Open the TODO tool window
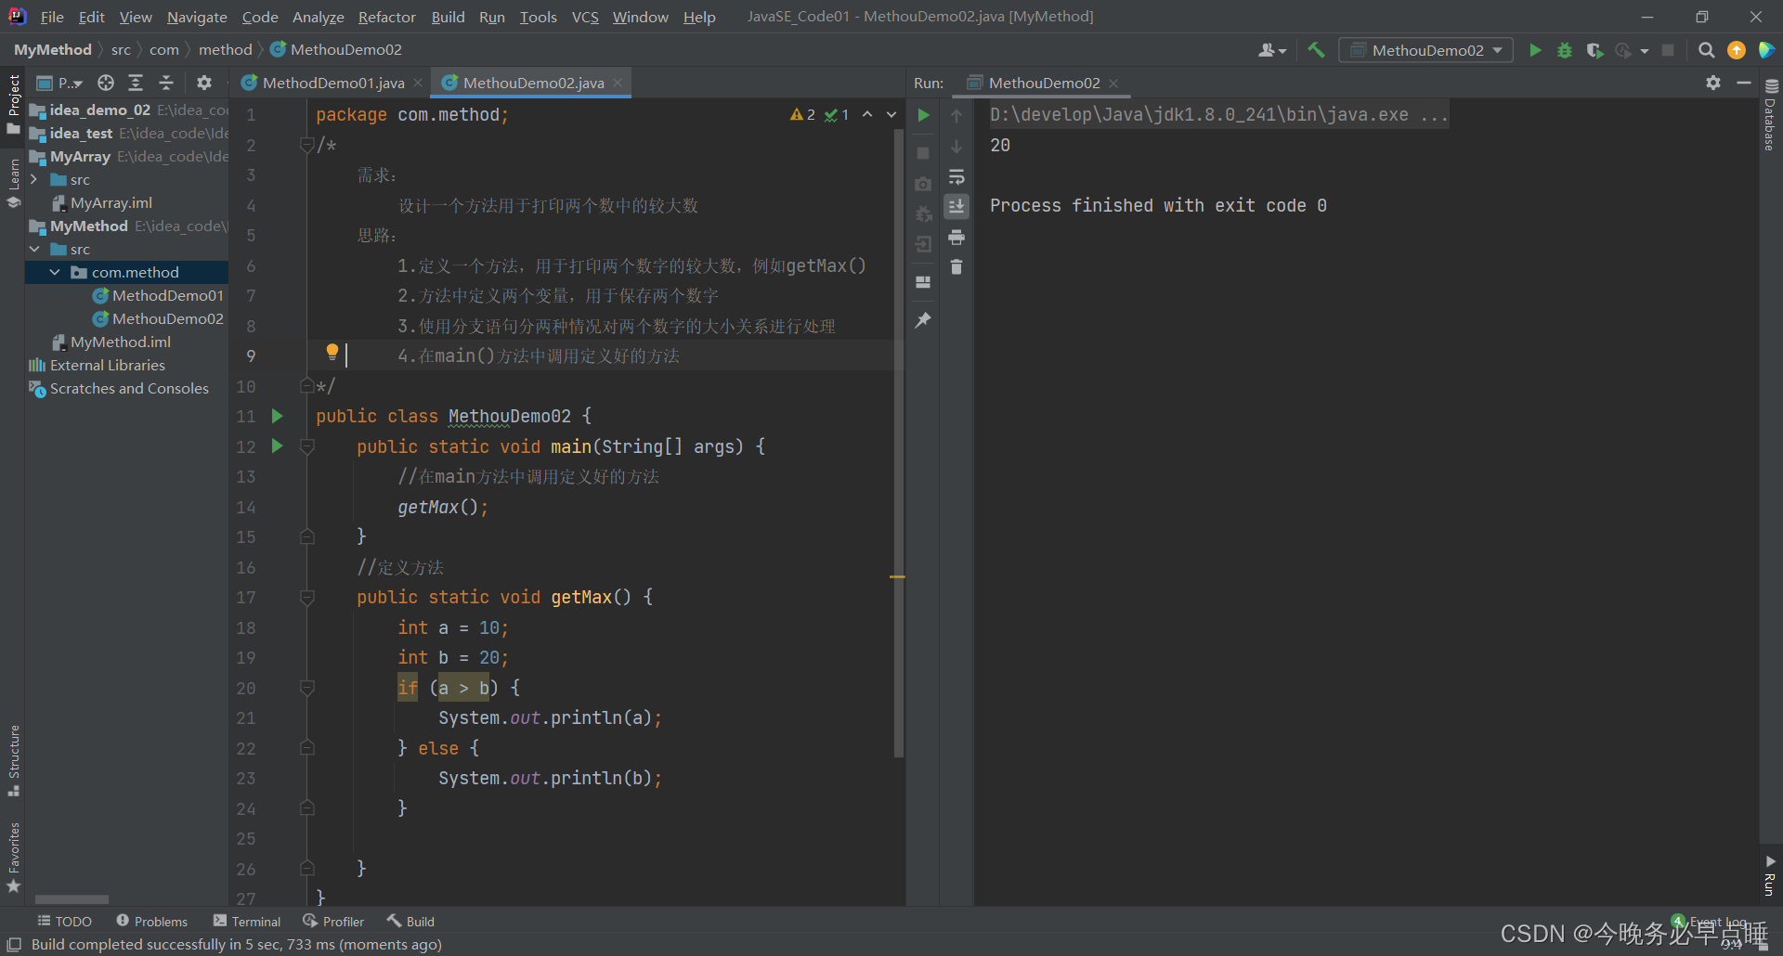 (x=64, y=921)
